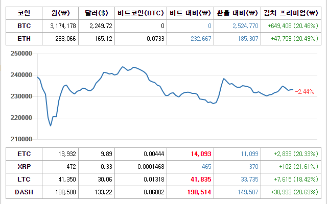Screen dimensions: 327x204
Task: Click BTC dollar price 2,249.72
Action: tap(101, 26)
